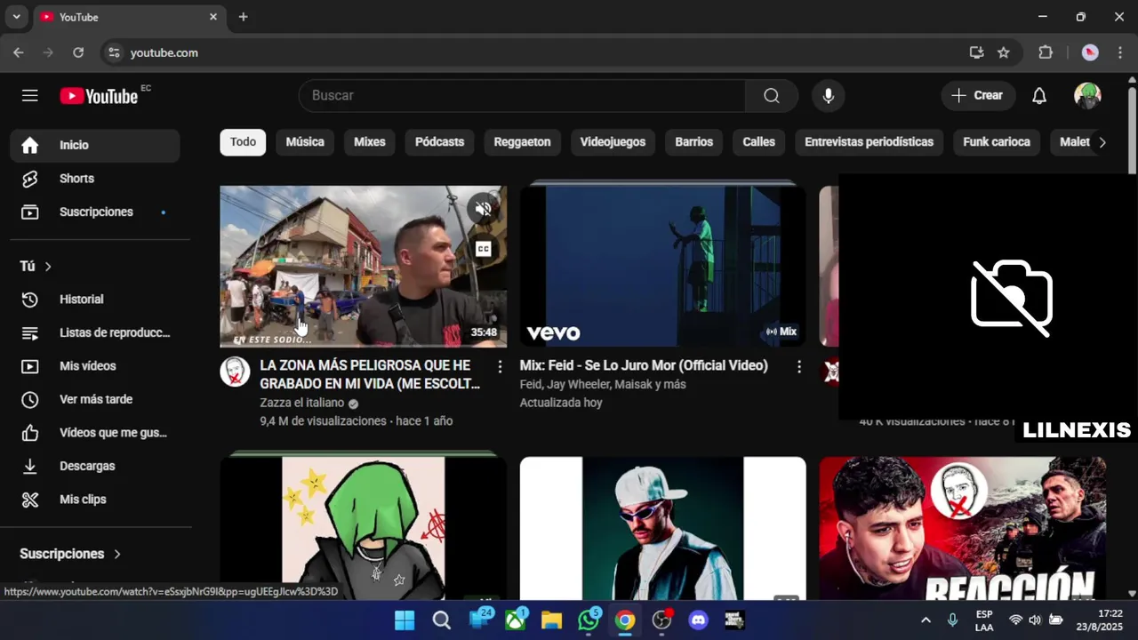Open Suscripciones in sidebar
This screenshot has height=640, width=1138.
(95, 212)
